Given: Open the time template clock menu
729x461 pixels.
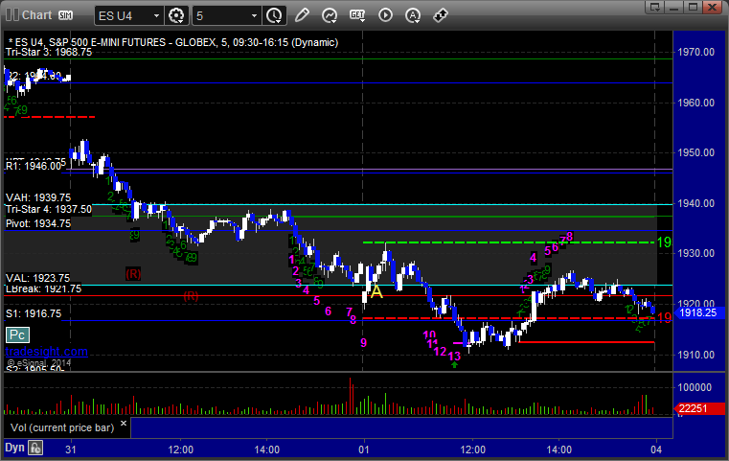Looking at the screenshot, I should pyautogui.click(x=274, y=16).
